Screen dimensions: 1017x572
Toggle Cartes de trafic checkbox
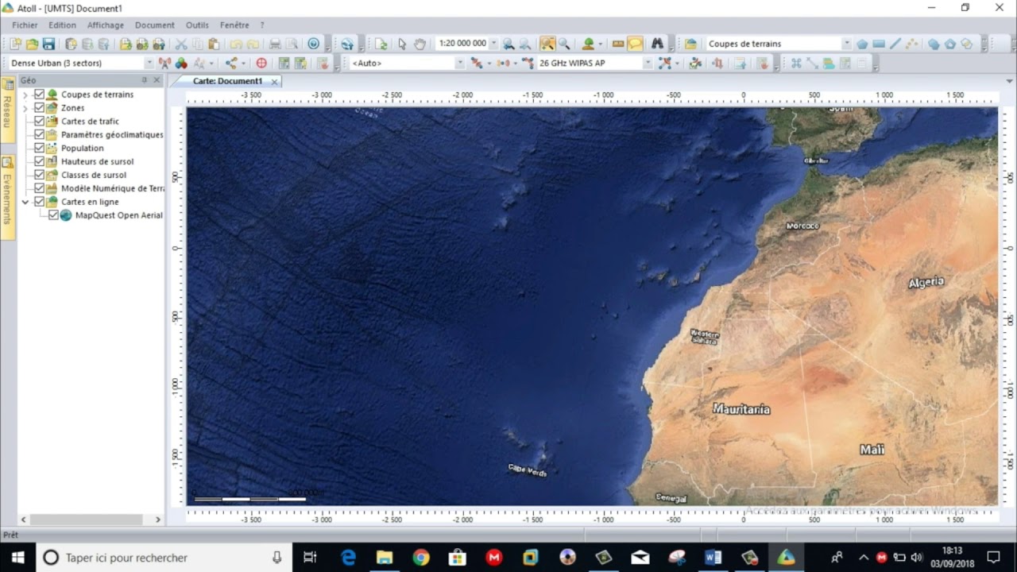click(39, 122)
